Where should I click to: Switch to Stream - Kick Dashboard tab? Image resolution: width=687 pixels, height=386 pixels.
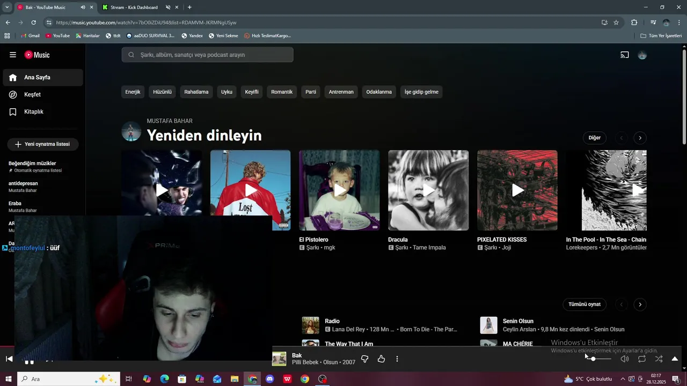(x=134, y=8)
